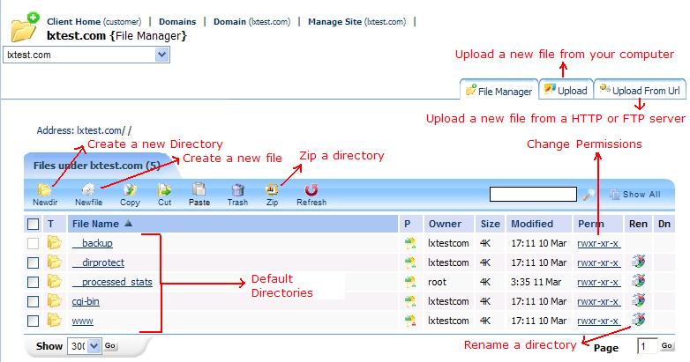The image size is (690, 362).
Task: Click the lxtestcom owner cell of cgi-bin
Action: pyautogui.click(x=448, y=301)
